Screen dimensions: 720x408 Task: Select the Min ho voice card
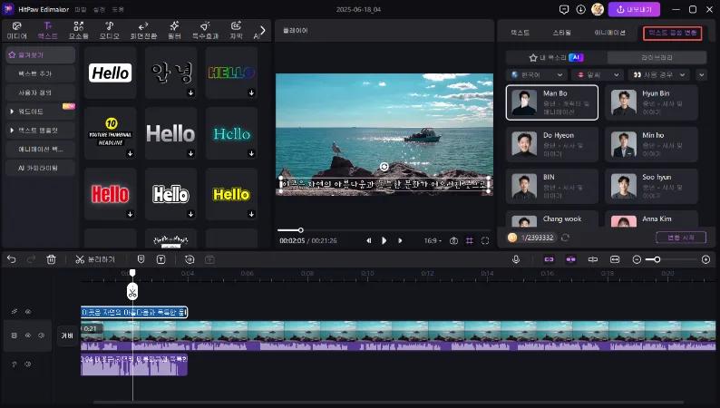click(652, 144)
